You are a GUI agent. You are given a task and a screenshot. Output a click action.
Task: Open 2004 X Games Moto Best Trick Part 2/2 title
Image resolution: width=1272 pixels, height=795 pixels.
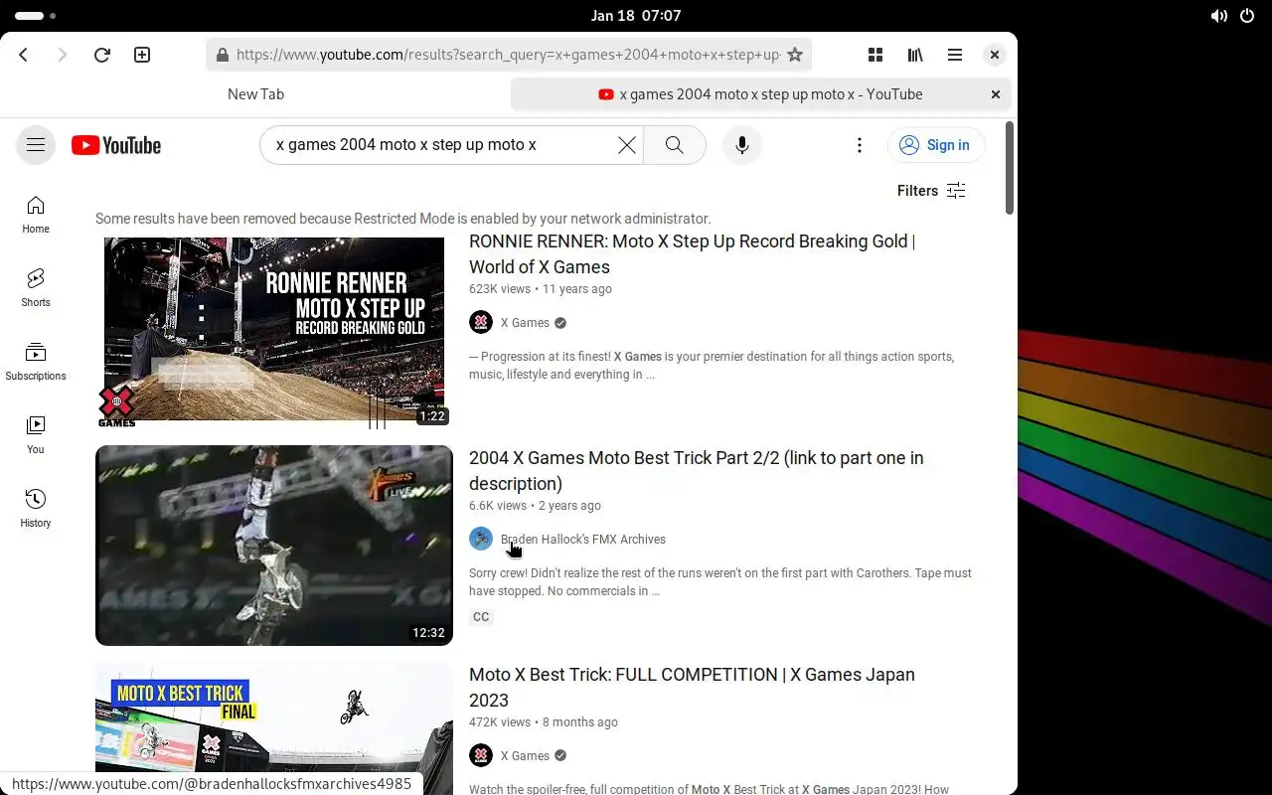point(696,470)
